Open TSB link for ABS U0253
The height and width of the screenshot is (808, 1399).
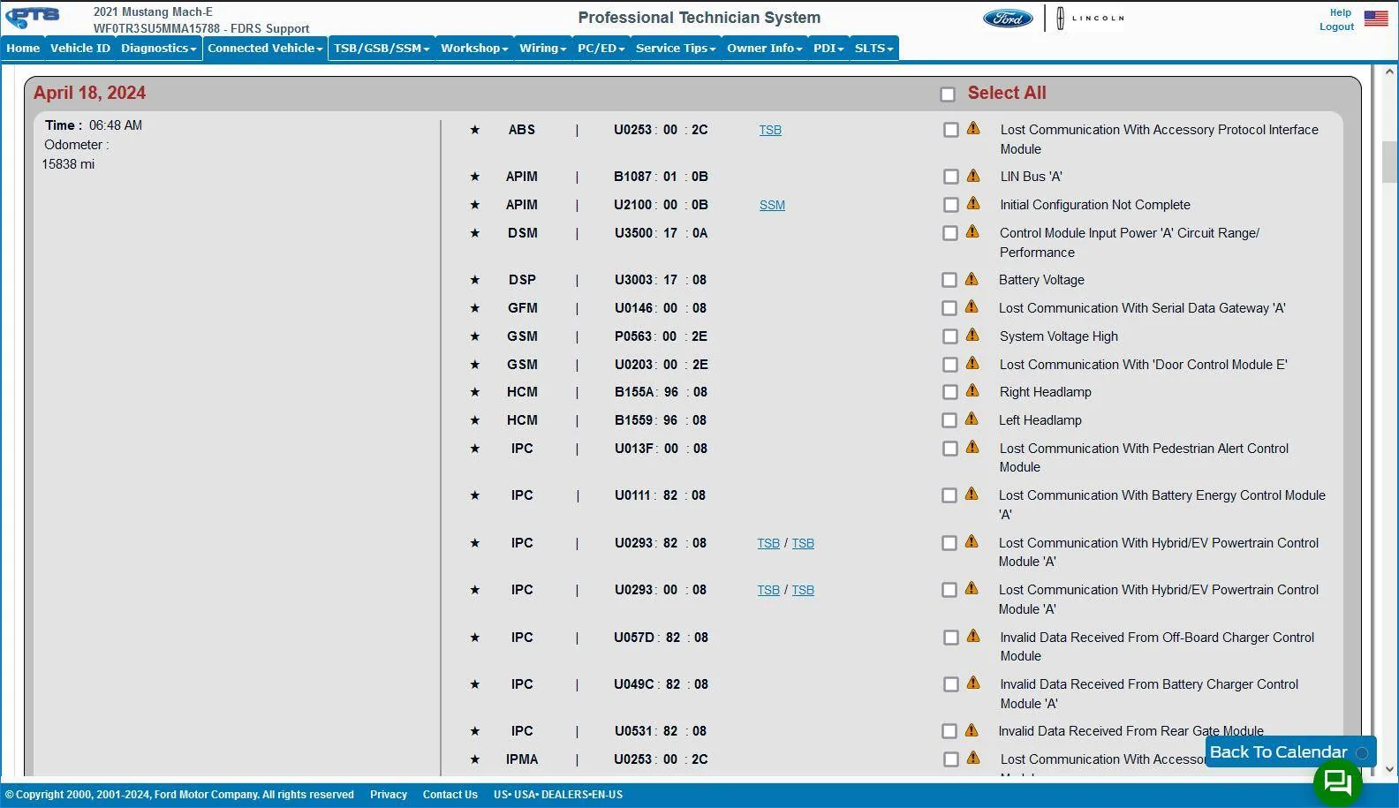(770, 130)
